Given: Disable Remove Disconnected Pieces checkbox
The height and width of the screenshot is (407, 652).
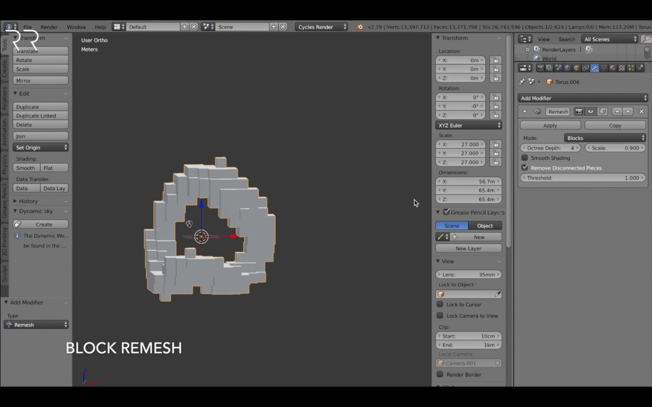Looking at the screenshot, I should 524,168.
